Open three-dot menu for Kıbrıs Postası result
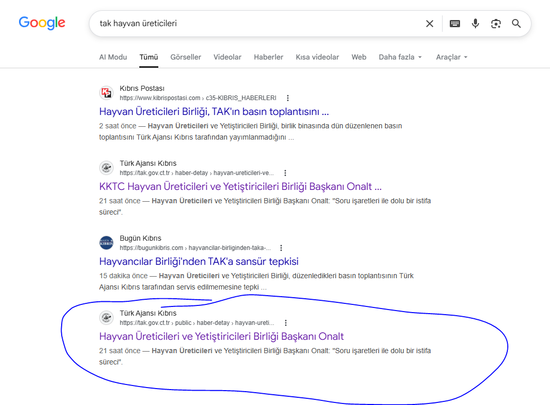Screen dimensions: 550x405 [288, 98]
